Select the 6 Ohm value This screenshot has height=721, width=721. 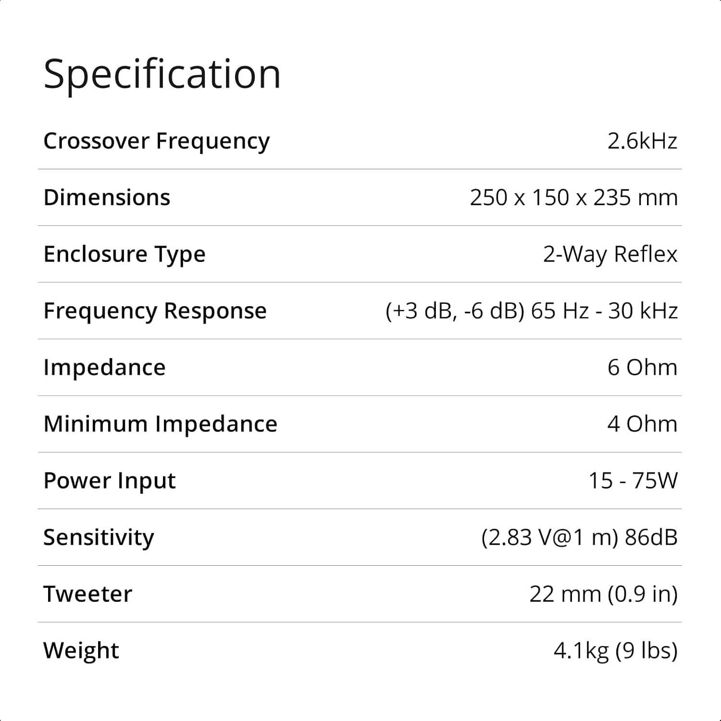pos(642,368)
